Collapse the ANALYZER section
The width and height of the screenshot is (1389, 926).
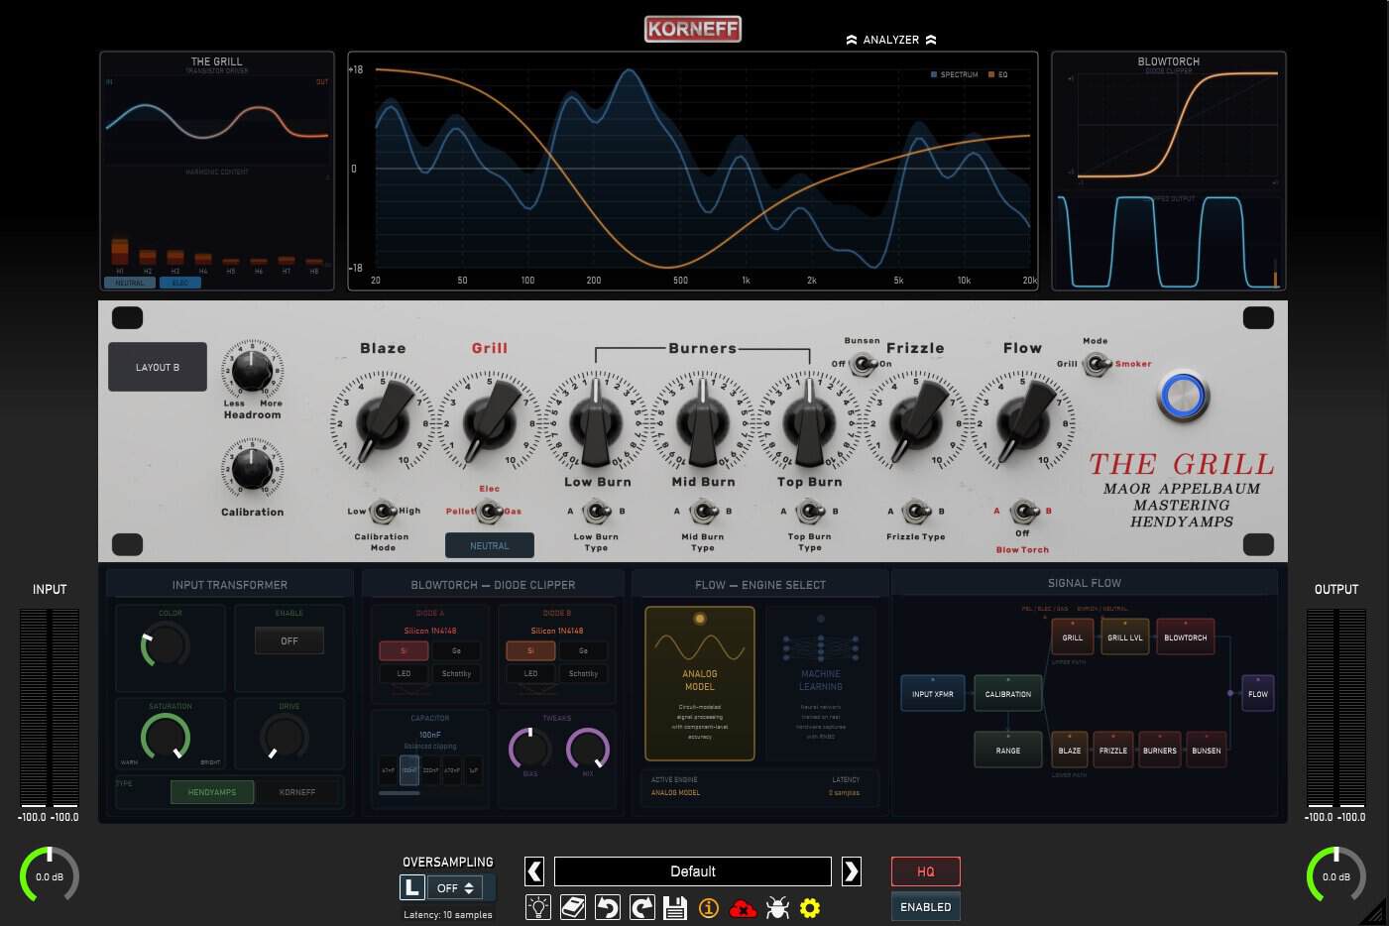tap(890, 40)
